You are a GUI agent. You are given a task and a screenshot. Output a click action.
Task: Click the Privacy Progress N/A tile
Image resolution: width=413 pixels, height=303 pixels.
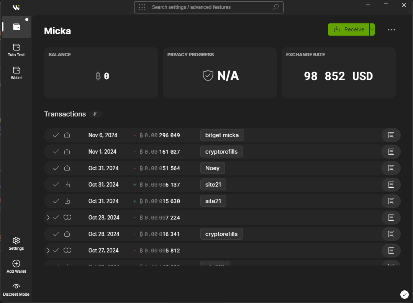(x=220, y=73)
